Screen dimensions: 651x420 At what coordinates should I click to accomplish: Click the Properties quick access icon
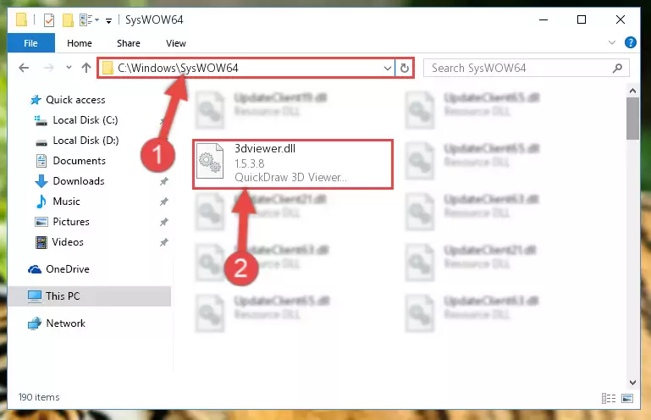[48, 20]
